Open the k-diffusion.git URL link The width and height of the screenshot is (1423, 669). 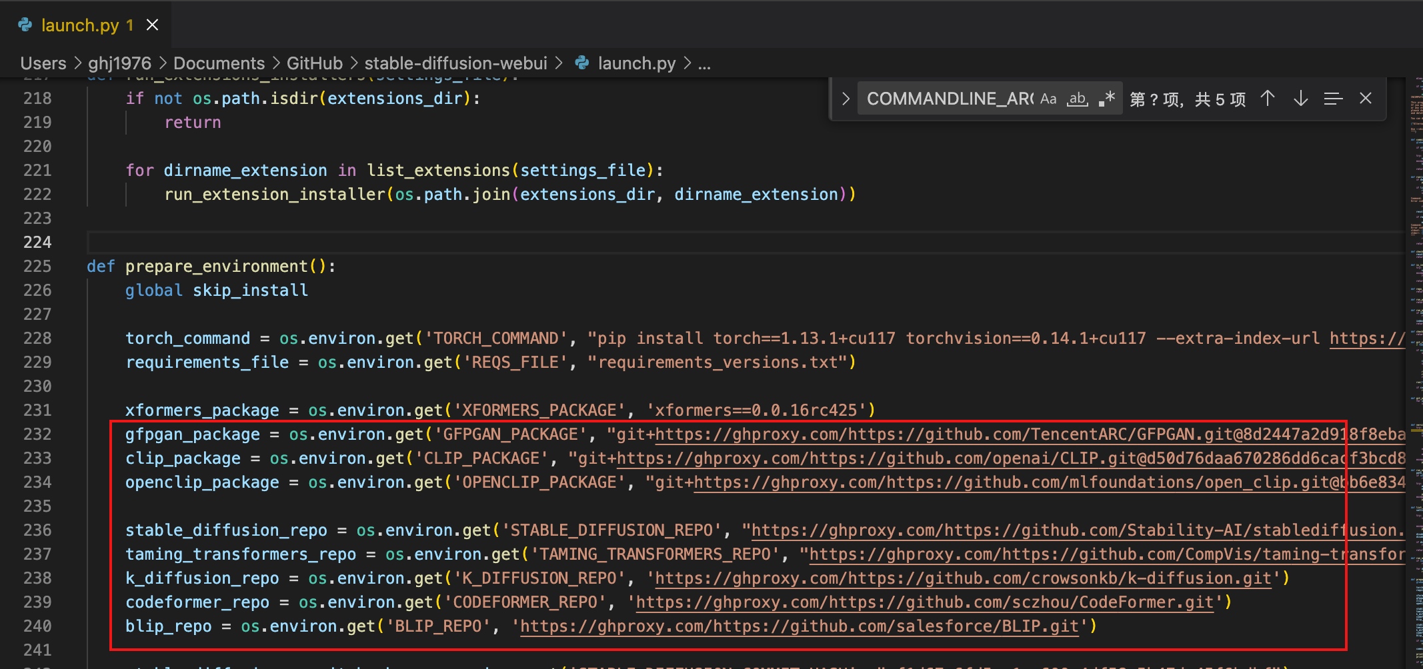click(x=963, y=578)
